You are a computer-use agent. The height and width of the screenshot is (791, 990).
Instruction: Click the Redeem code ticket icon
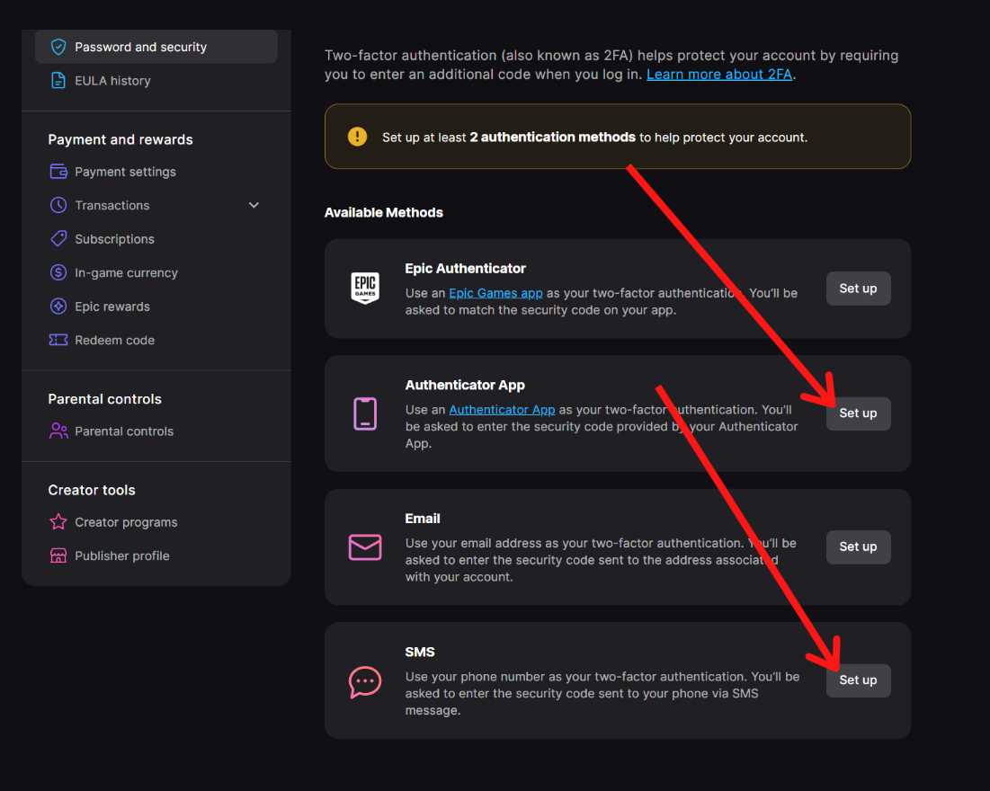point(58,340)
